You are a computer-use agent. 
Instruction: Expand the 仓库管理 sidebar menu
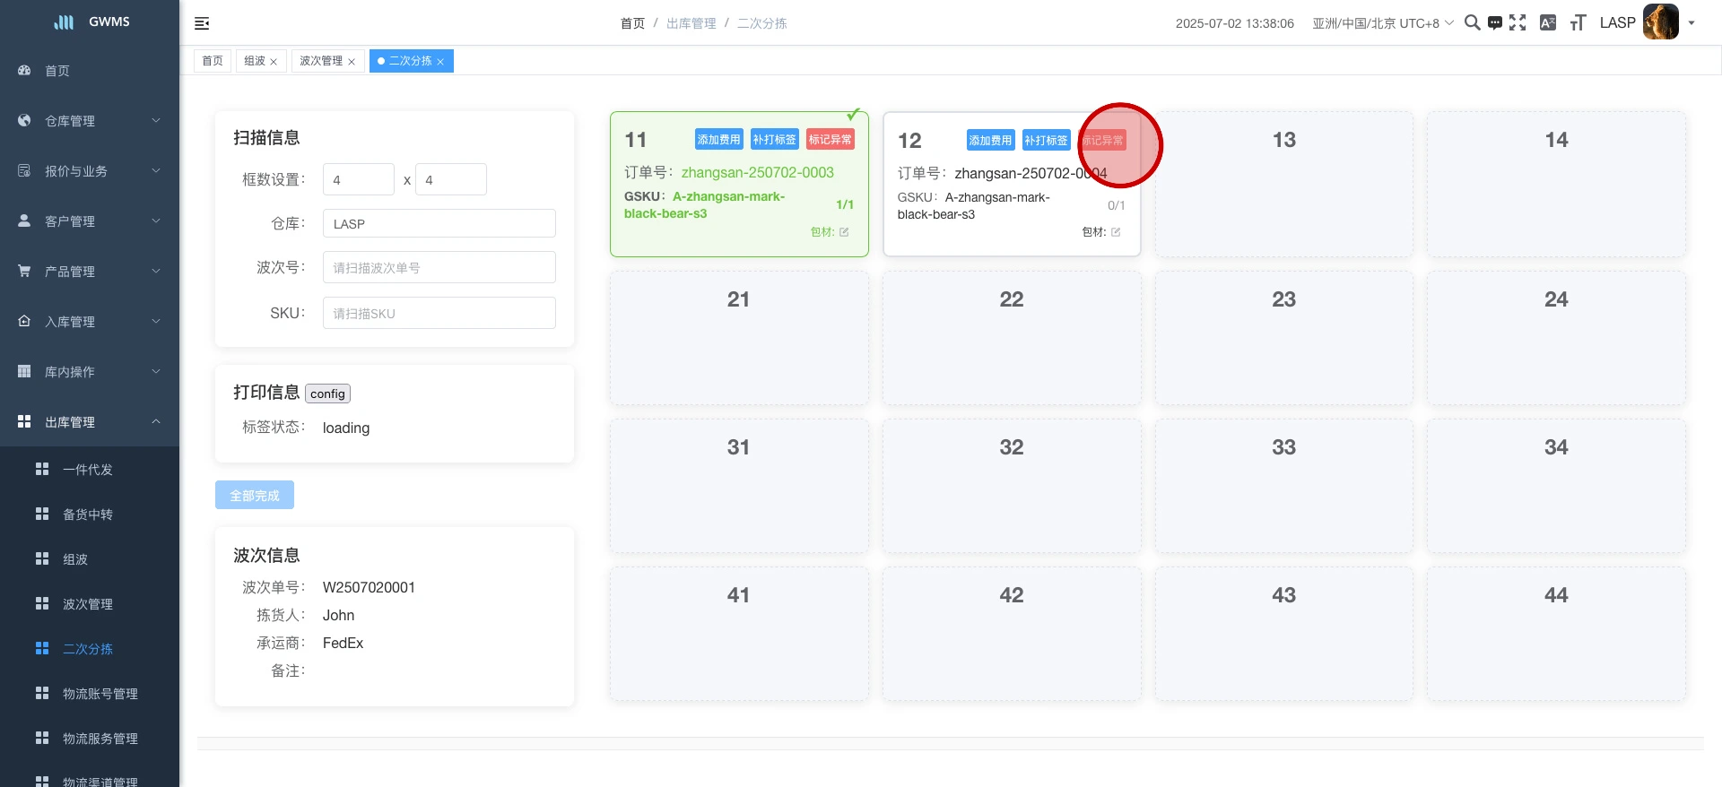[x=90, y=121]
